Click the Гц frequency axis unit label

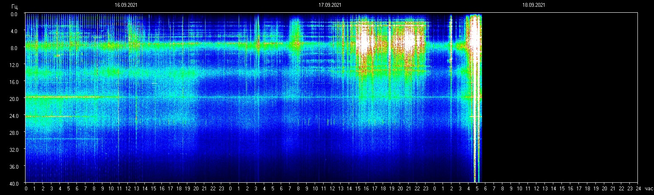pos(14,6)
